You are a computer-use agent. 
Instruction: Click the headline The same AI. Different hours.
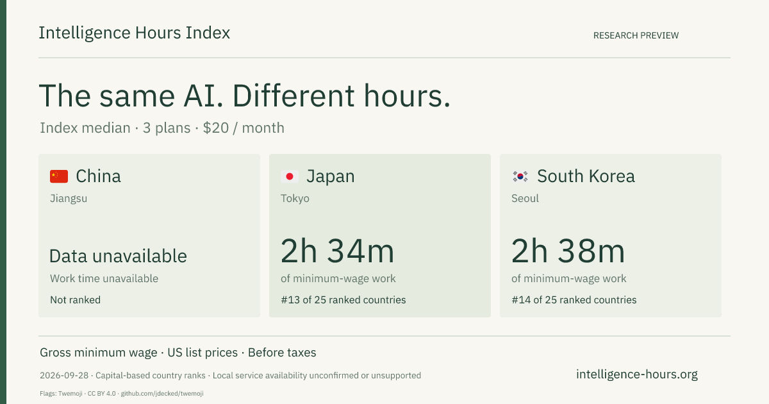click(245, 96)
